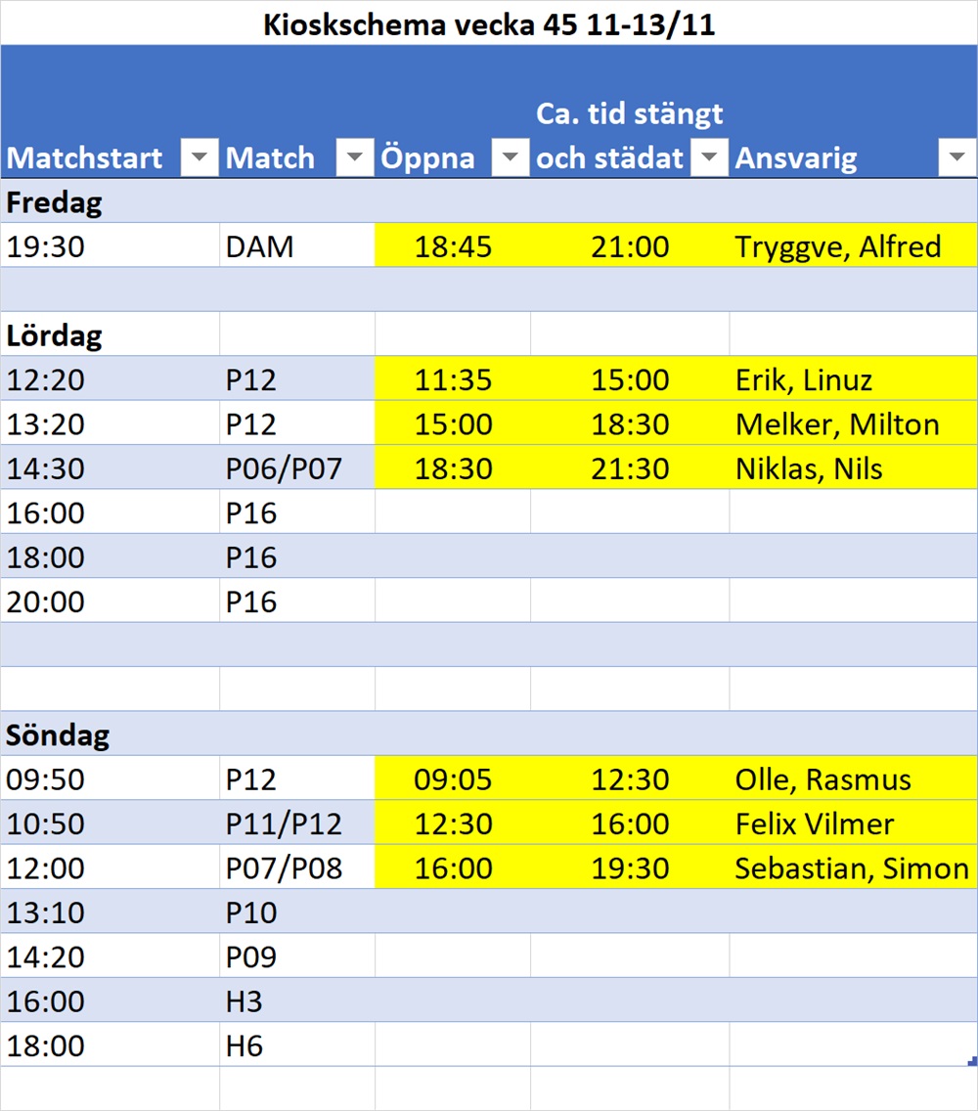Click the cell 'Melker, Milton'
Screen dimensions: 978x1111
coord(837,424)
